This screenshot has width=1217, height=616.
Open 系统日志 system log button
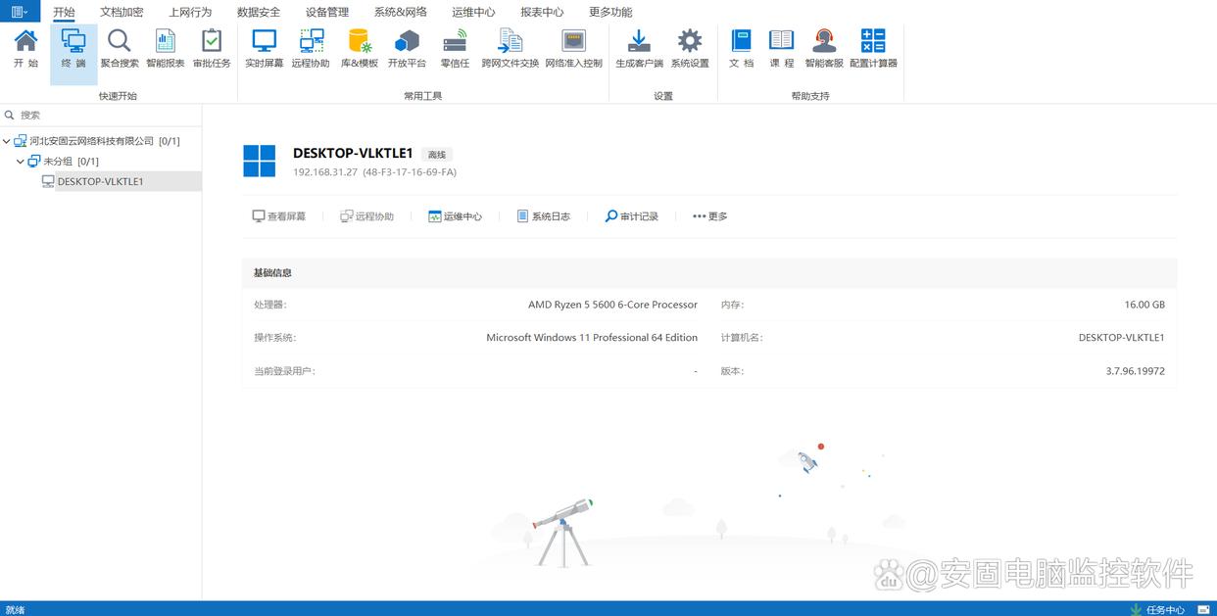coord(544,216)
